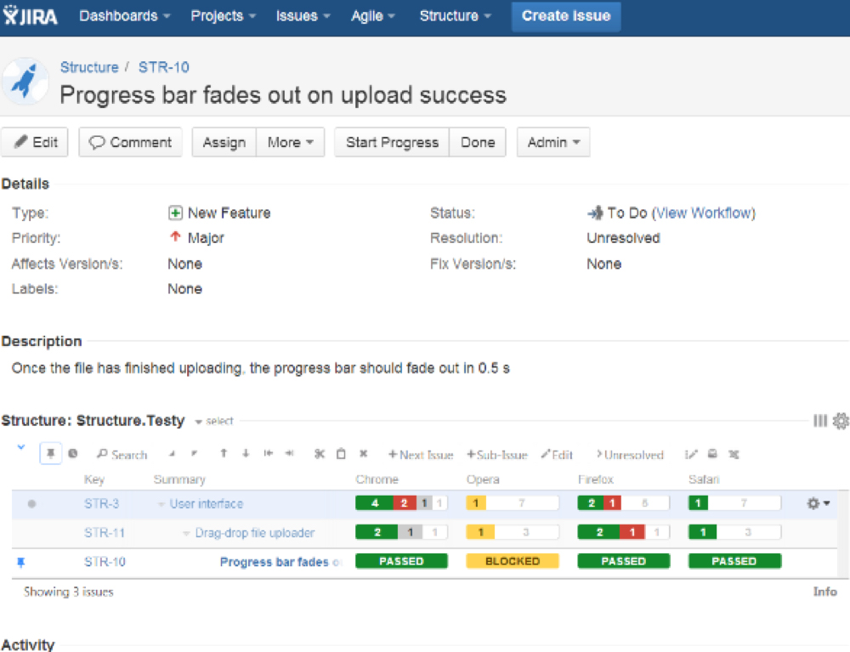Screen dimensions: 850x652
Task: Click the Sub-Issue button
Action: coord(497,455)
